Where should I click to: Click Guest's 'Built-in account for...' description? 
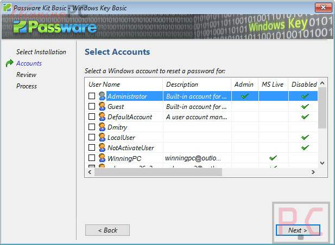(x=197, y=107)
